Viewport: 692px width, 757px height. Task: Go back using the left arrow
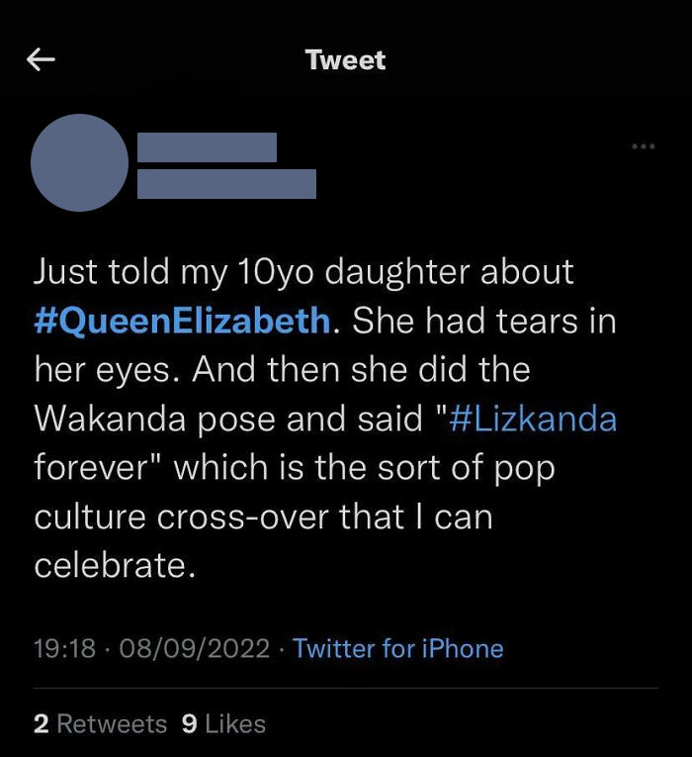[41, 60]
